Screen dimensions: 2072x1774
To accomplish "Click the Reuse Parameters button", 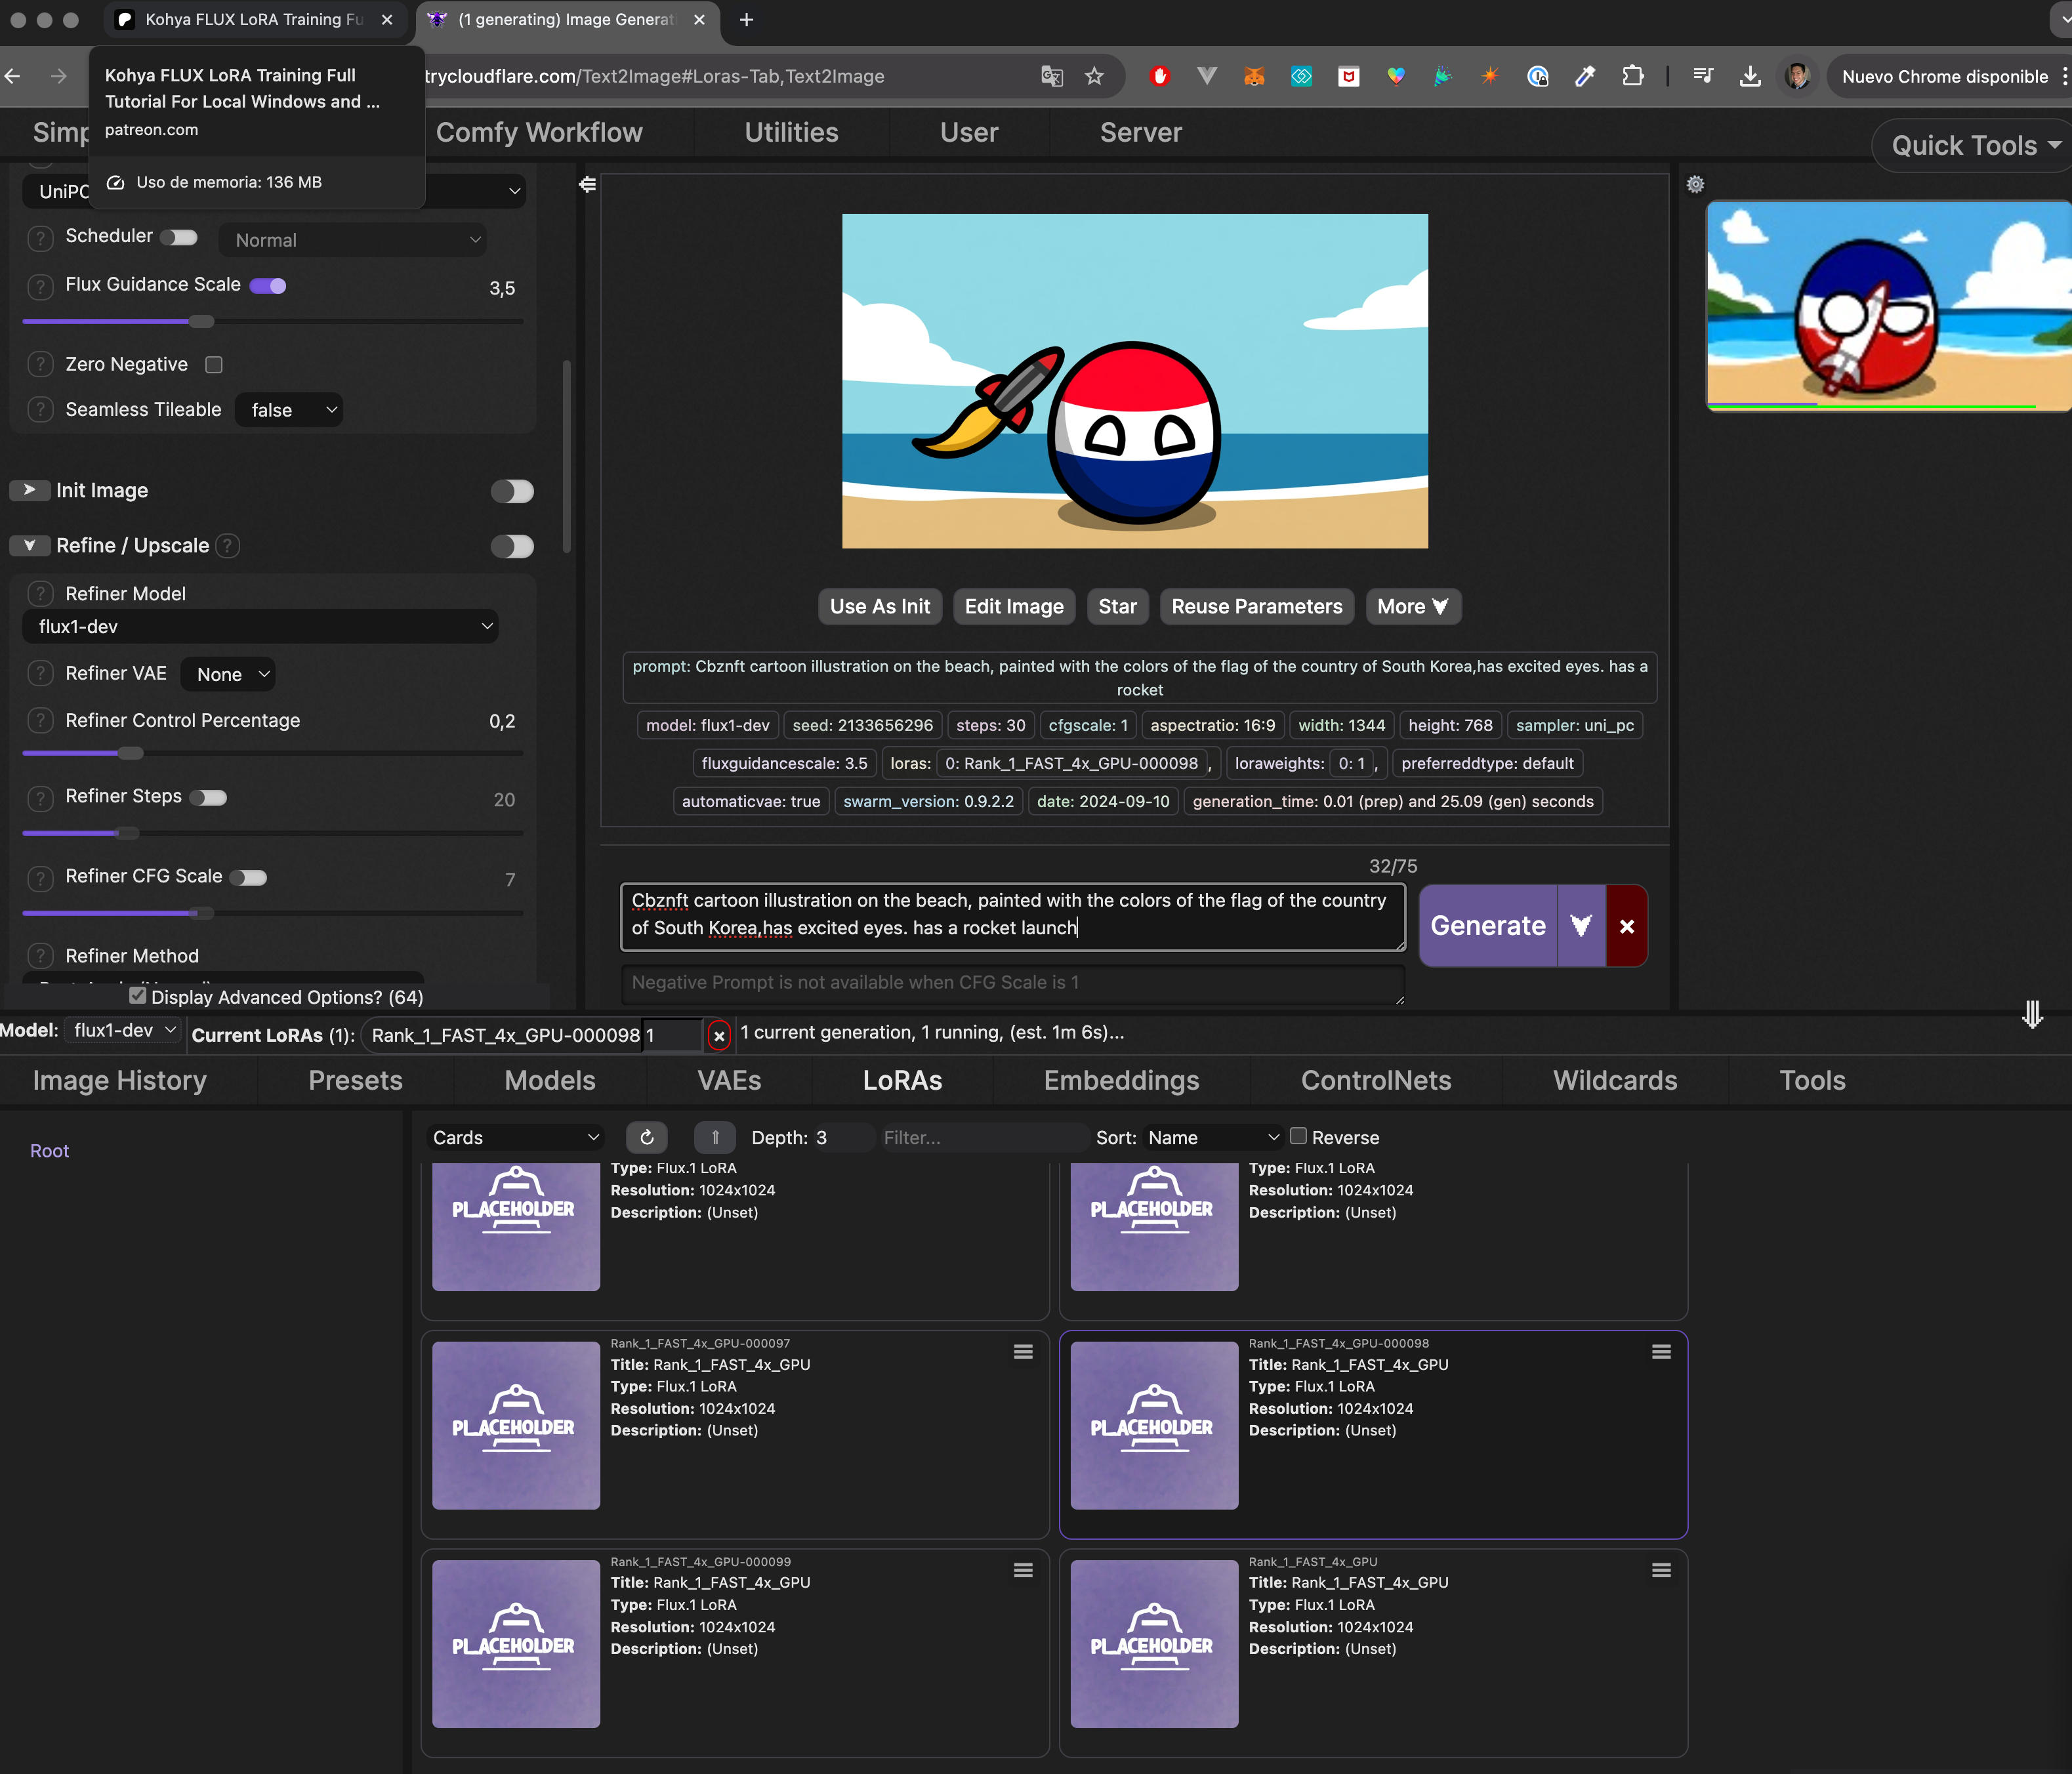I will [1256, 606].
